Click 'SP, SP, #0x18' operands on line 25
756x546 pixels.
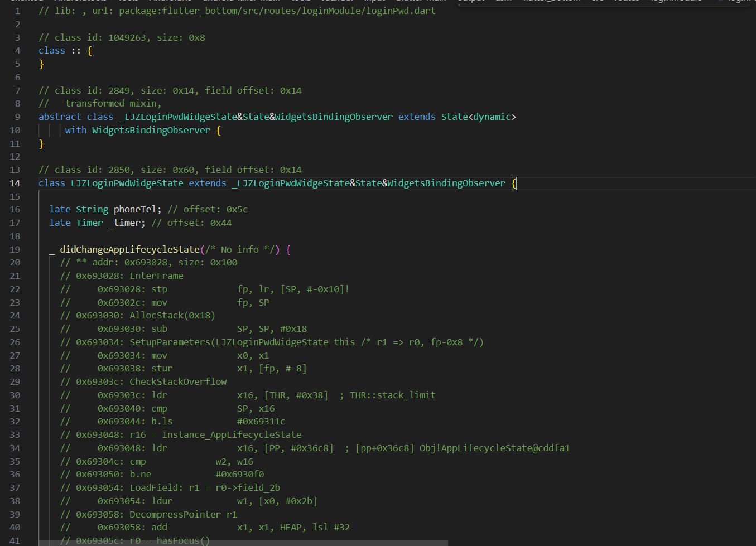point(272,328)
